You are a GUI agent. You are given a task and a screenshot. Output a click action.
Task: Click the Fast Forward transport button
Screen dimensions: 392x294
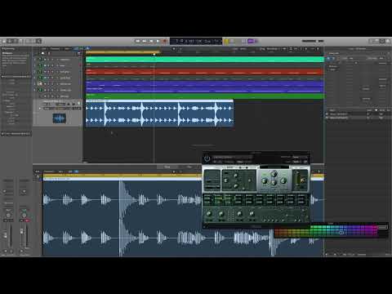pyautogui.click(x=145, y=41)
